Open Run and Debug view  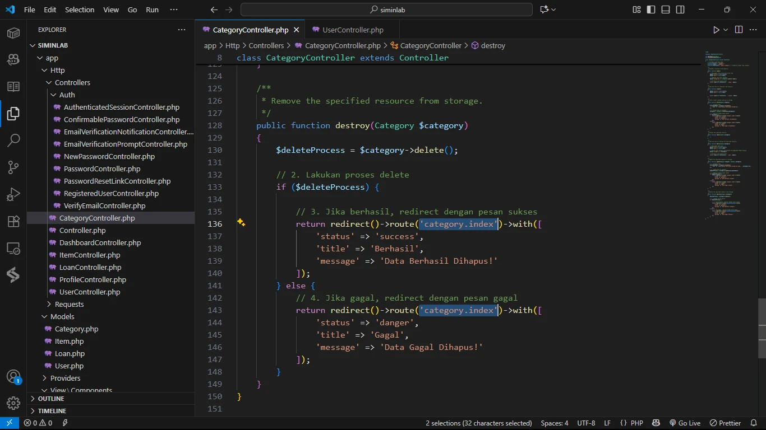[x=13, y=194]
